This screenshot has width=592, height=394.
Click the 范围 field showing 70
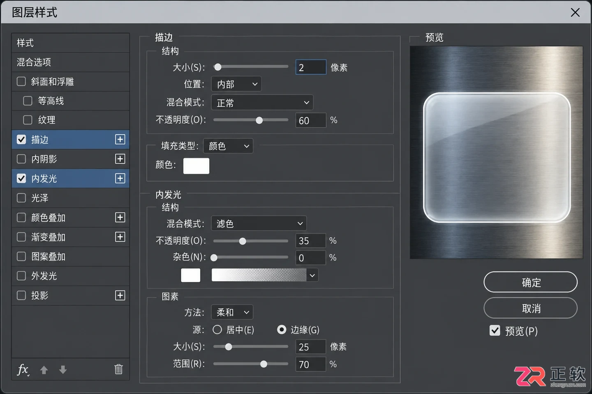point(310,364)
